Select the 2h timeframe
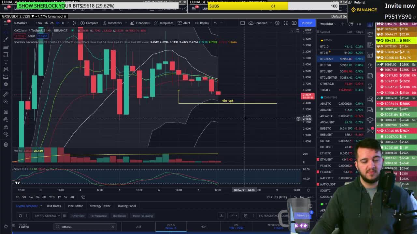The image size is (417, 234). (x=52, y=23)
